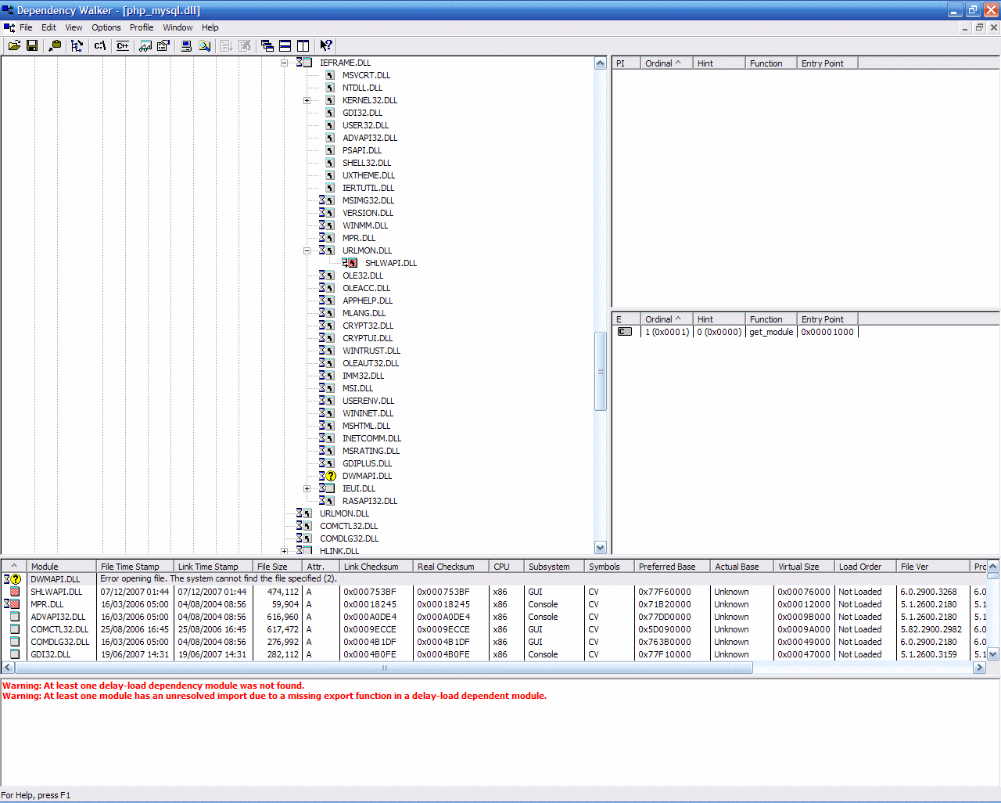
Task: Click the get_module export C icon
Action: pyautogui.click(x=625, y=332)
